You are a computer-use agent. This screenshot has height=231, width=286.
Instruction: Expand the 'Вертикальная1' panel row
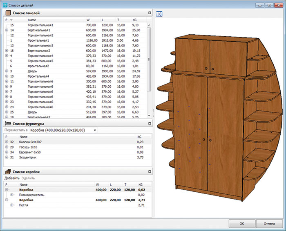(7, 30)
